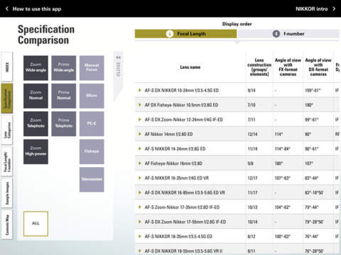Click the Display order label
This screenshot has width=341, height=255.
pyautogui.click(x=237, y=24)
